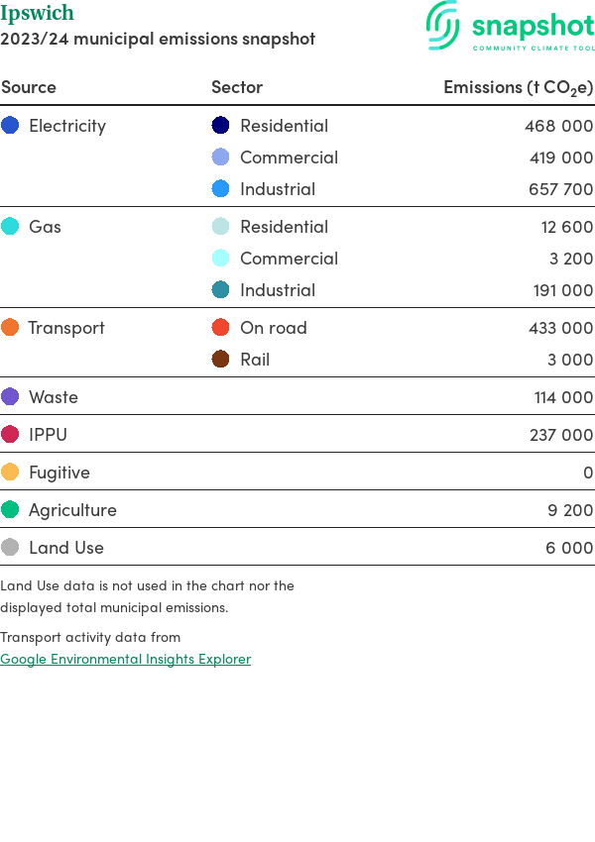Click the teal Gas Industrial sector dot
The image size is (595, 842).
221,290
